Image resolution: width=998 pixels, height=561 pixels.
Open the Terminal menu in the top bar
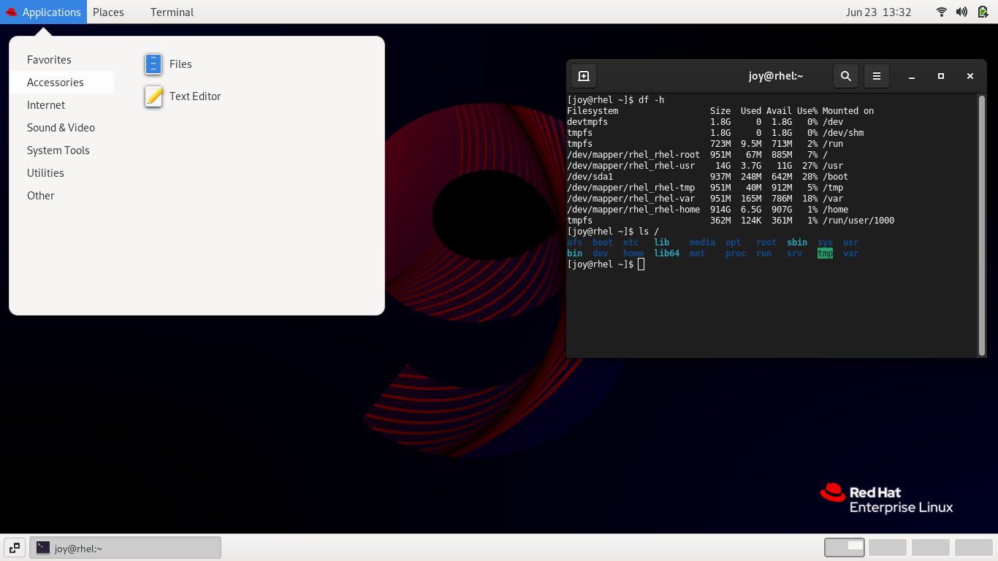tap(171, 12)
